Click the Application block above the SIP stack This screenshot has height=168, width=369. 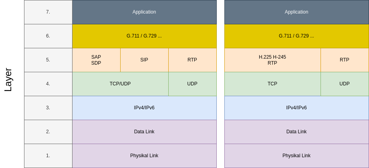point(144,12)
